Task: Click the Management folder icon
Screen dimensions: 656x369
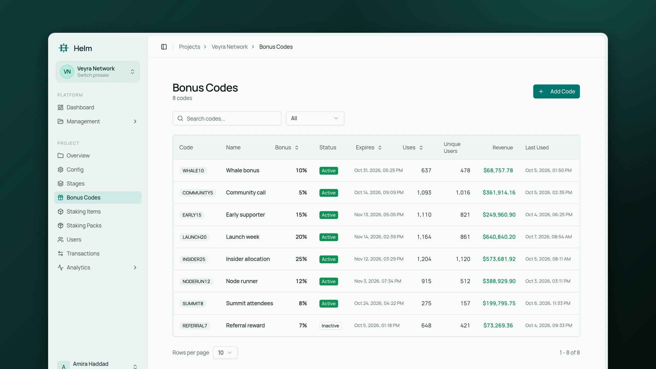Action: pyautogui.click(x=60, y=121)
